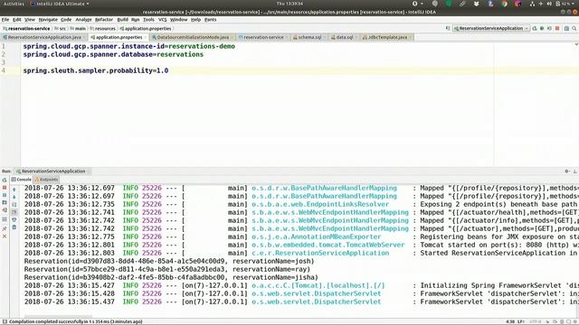Viewport: 579px width, 325px height.
Task: Click the Search Everywhere magnifier icon
Action: (x=574, y=28)
